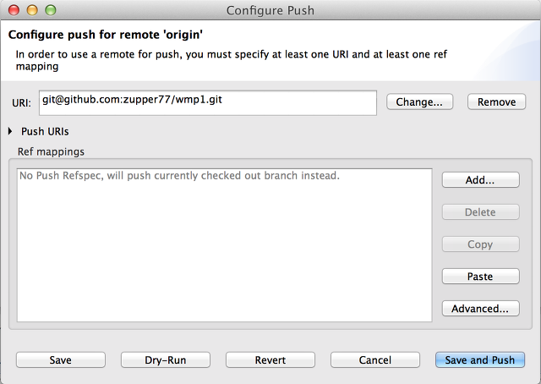Image resolution: width=541 pixels, height=384 pixels.
Task: Add a new ref mapping
Action: (481, 180)
